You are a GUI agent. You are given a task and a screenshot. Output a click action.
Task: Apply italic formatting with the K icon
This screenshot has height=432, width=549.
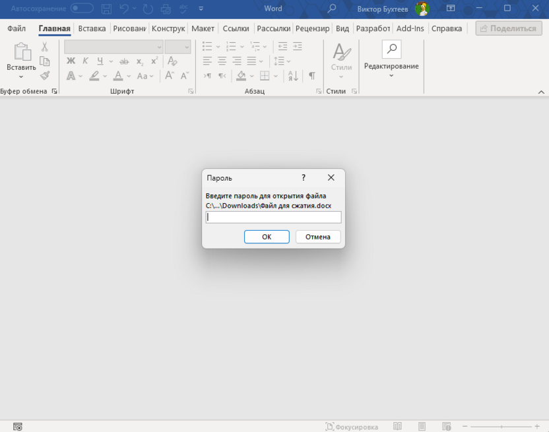pos(84,61)
